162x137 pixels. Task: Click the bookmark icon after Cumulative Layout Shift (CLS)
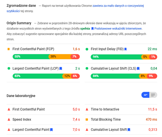pyautogui.click(x=138, y=68)
